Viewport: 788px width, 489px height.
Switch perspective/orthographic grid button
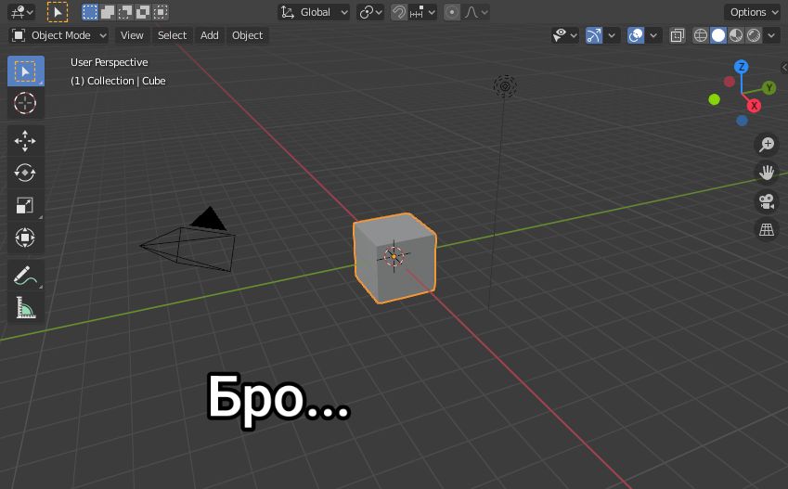pos(767,230)
